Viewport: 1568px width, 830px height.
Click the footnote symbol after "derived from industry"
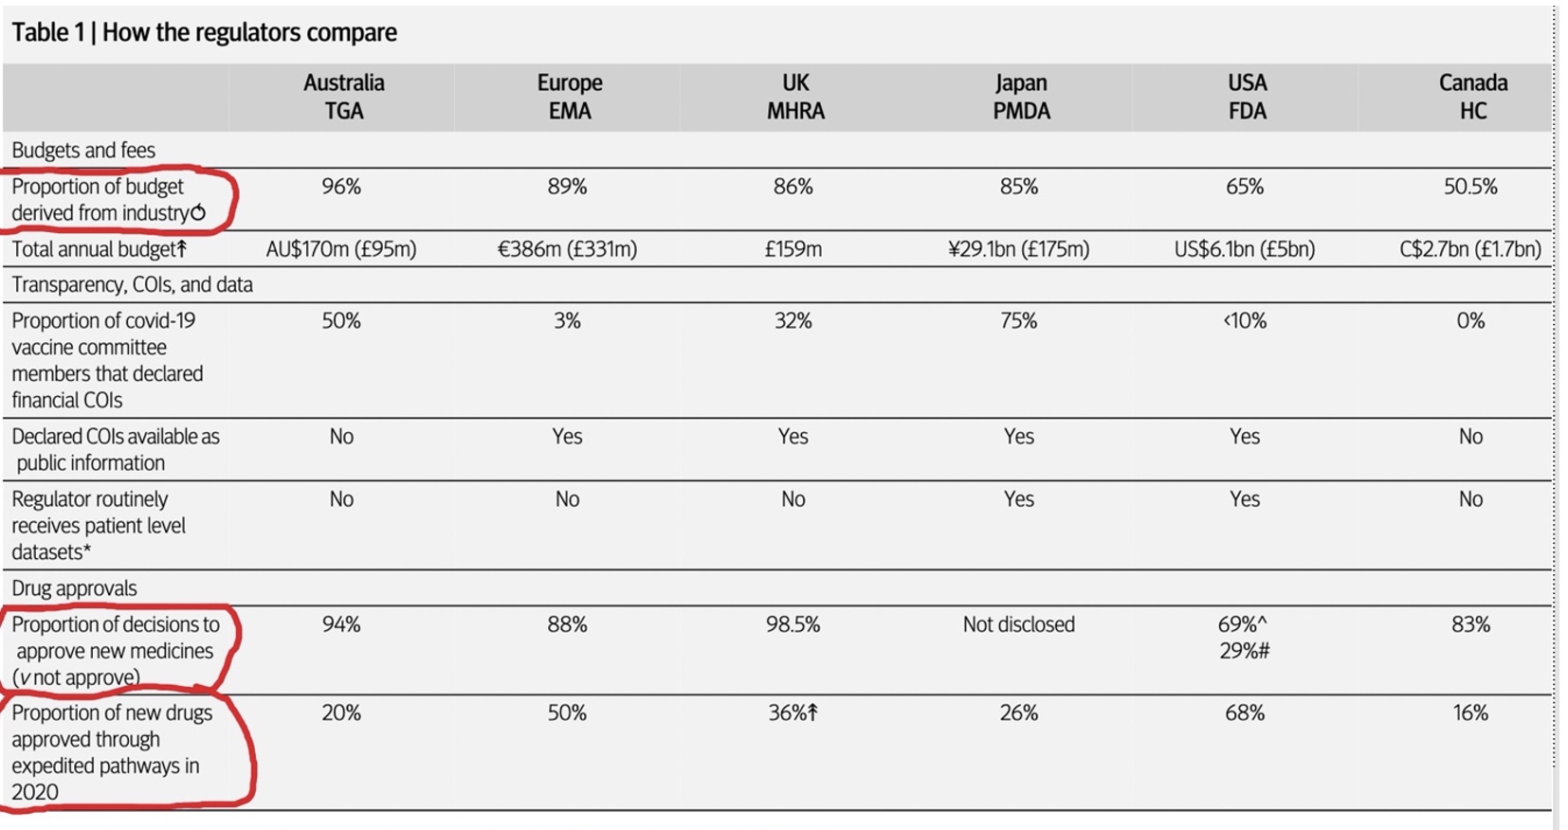pyautogui.click(x=198, y=213)
